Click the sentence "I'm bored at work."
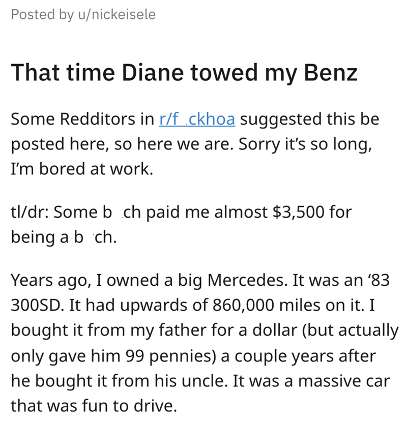The image size is (407, 425). (x=81, y=169)
